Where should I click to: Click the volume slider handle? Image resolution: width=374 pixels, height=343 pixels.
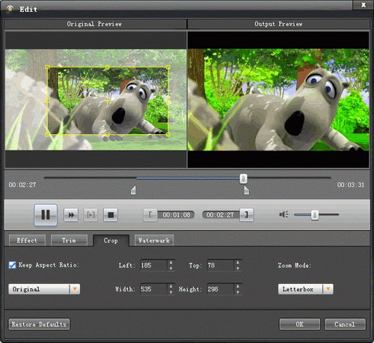click(x=315, y=215)
